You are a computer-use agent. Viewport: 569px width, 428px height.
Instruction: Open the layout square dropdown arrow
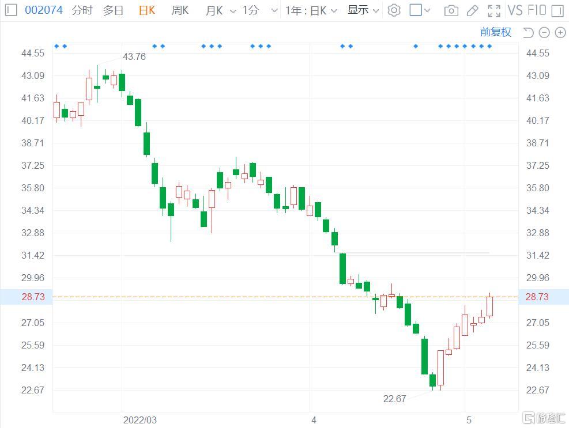point(427,10)
